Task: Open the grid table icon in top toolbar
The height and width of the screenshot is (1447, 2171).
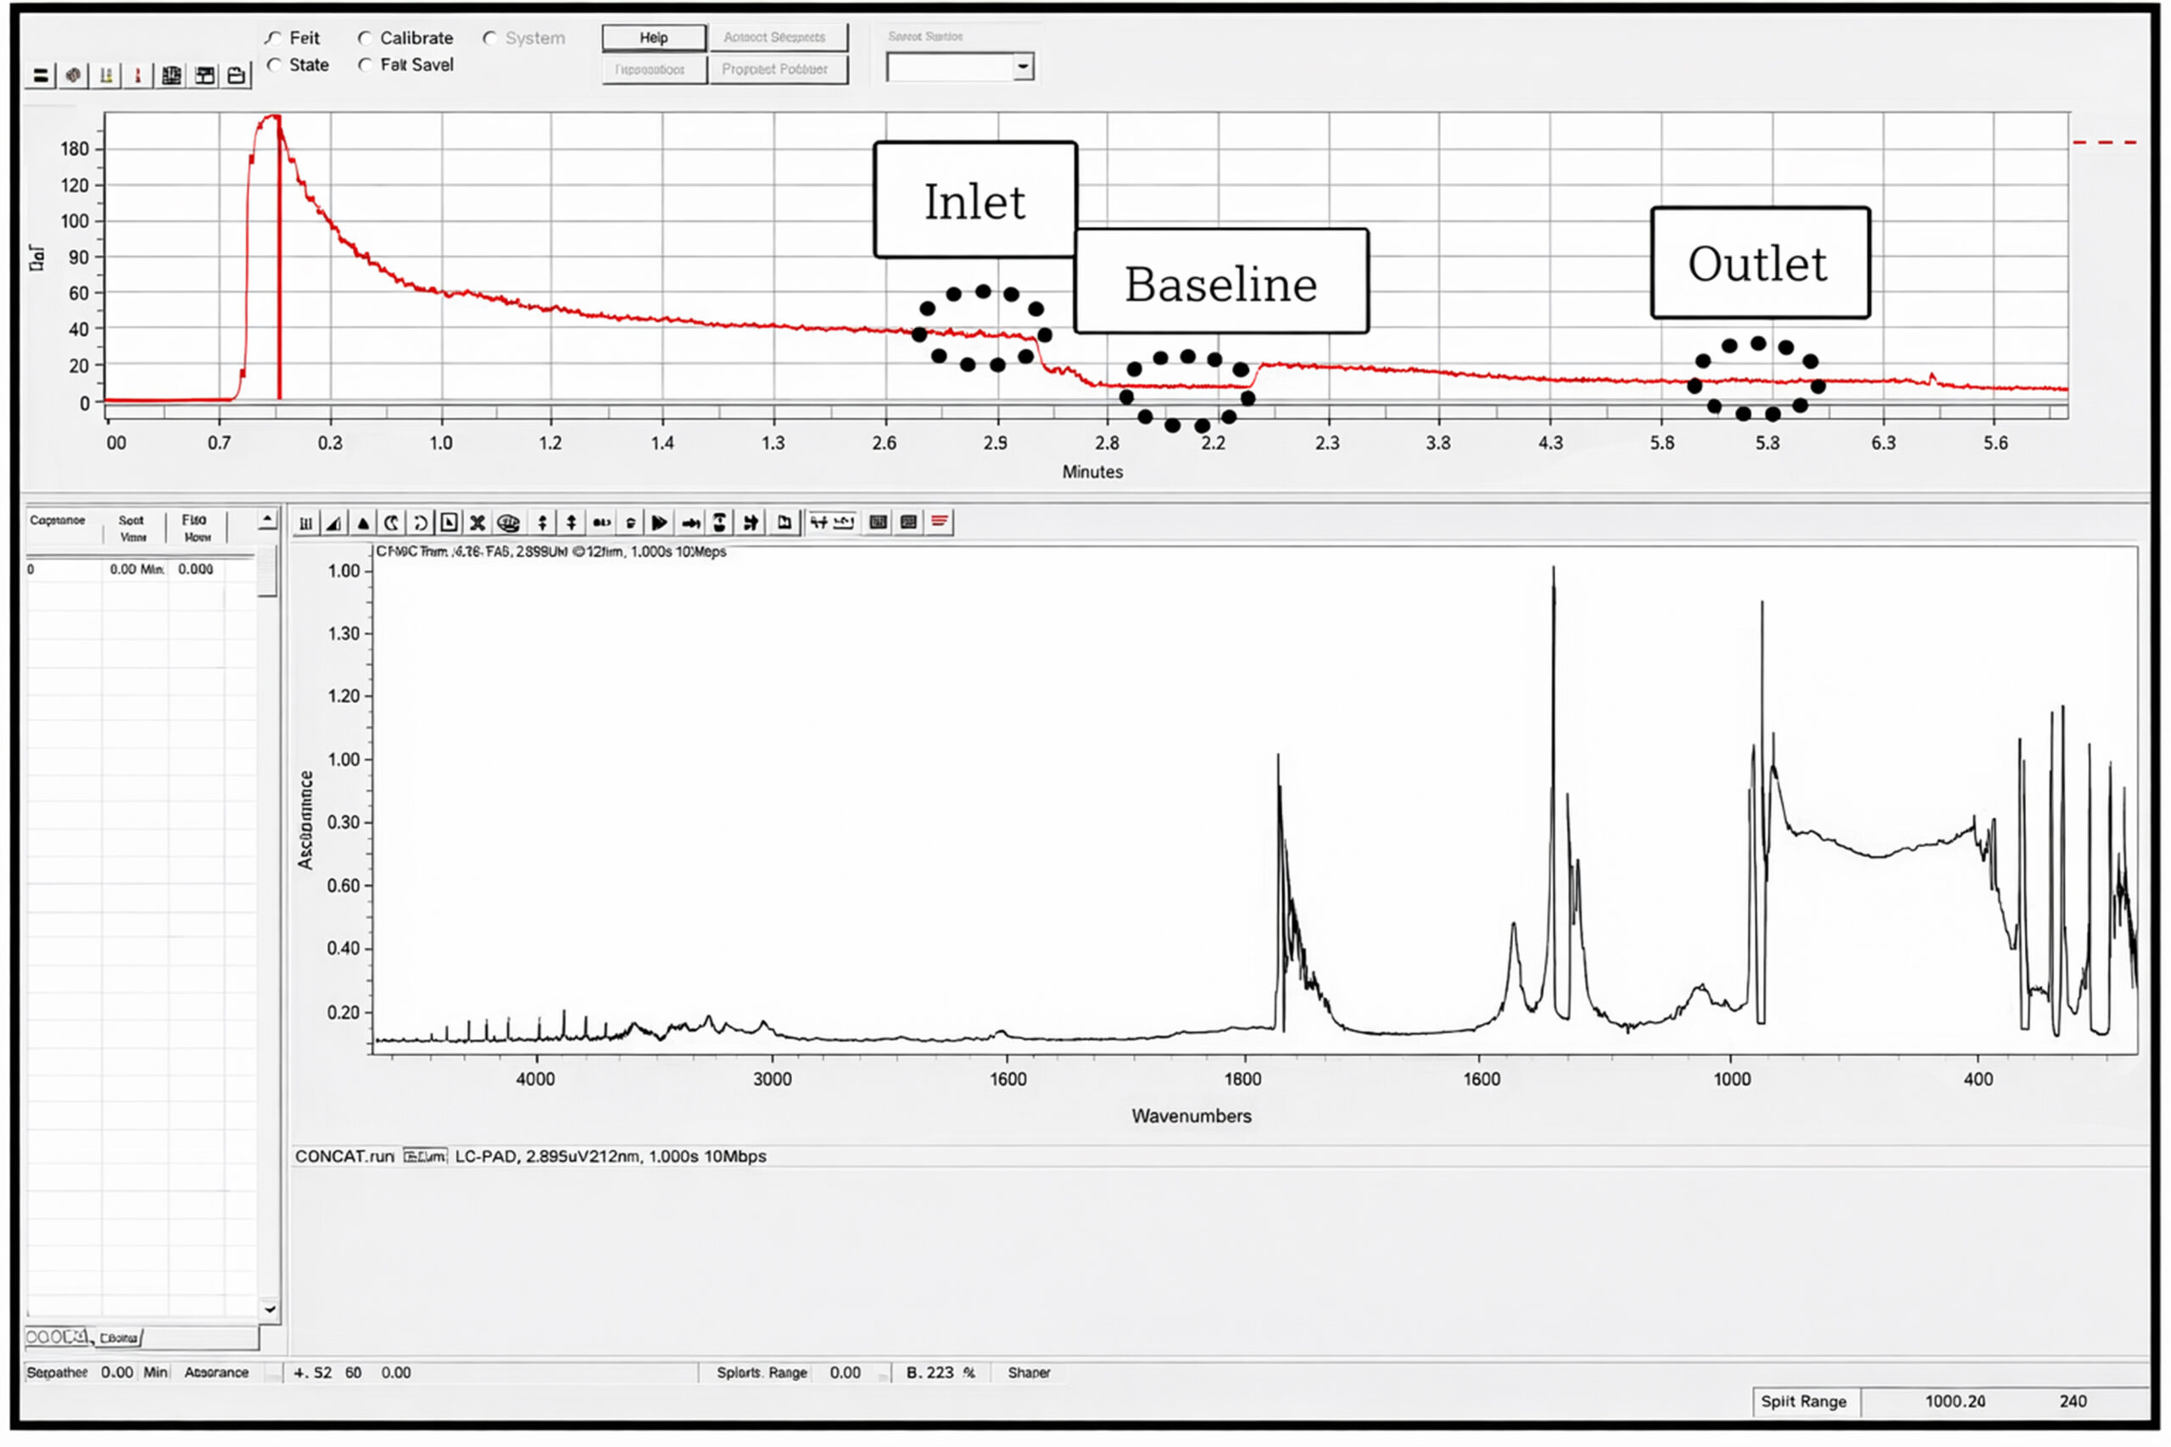Action: [x=170, y=75]
